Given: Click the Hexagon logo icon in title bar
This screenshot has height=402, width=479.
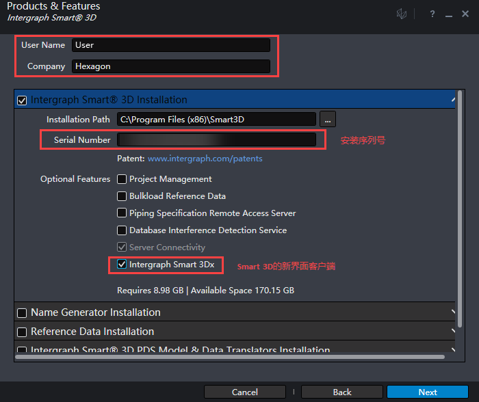Looking at the screenshot, I should tap(402, 14).
